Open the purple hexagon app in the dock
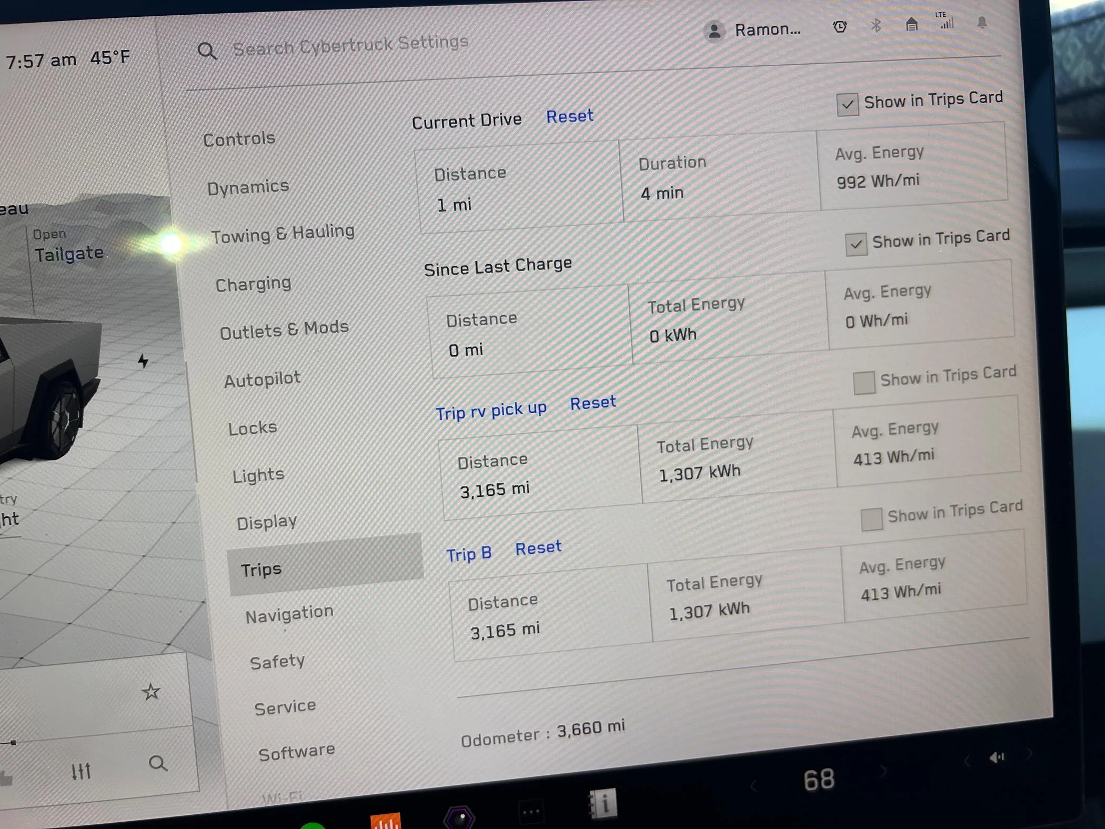Image resolution: width=1105 pixels, height=829 pixels. 459,818
